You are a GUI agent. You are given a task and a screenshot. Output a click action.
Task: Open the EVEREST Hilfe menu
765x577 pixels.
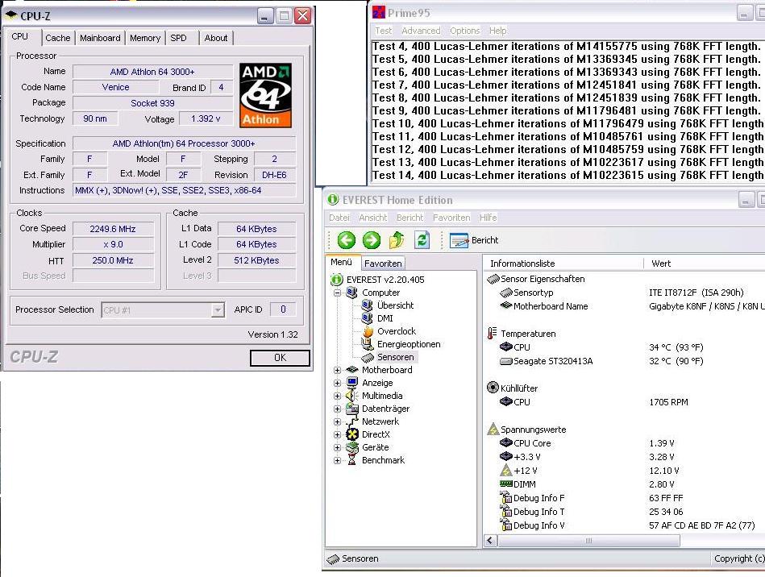pos(488,218)
